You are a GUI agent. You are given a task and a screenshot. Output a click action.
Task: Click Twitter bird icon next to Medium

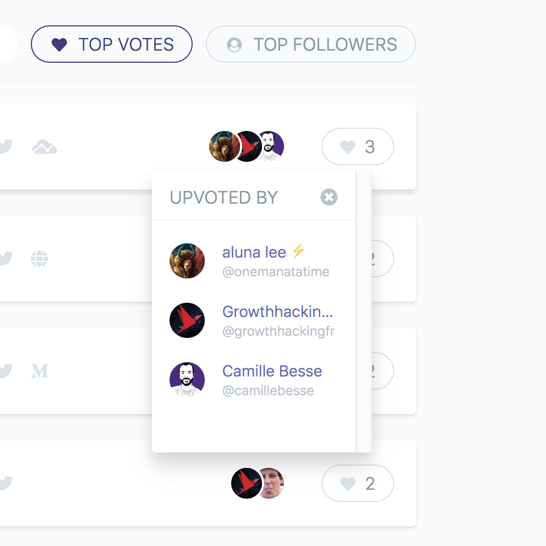(x=6, y=371)
